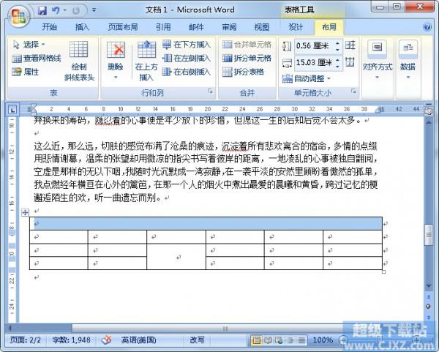Edit the column width 15.03 厘米 field

pyautogui.click(x=315, y=62)
